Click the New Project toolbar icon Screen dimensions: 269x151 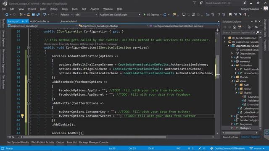coord(21,15)
